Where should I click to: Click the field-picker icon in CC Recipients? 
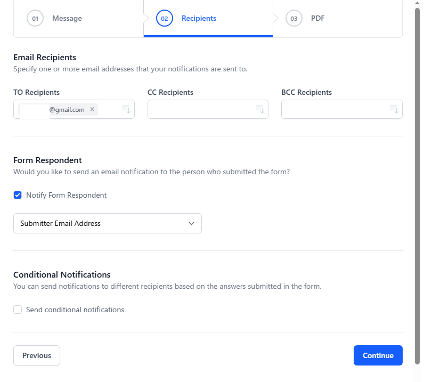260,109
